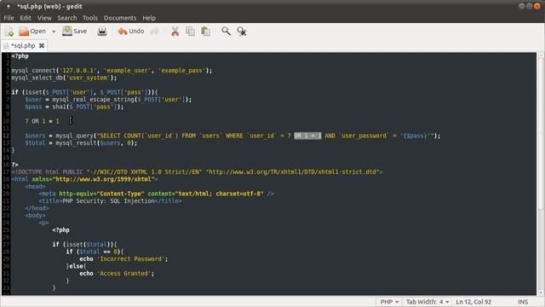Open the Edit menu

[26, 18]
